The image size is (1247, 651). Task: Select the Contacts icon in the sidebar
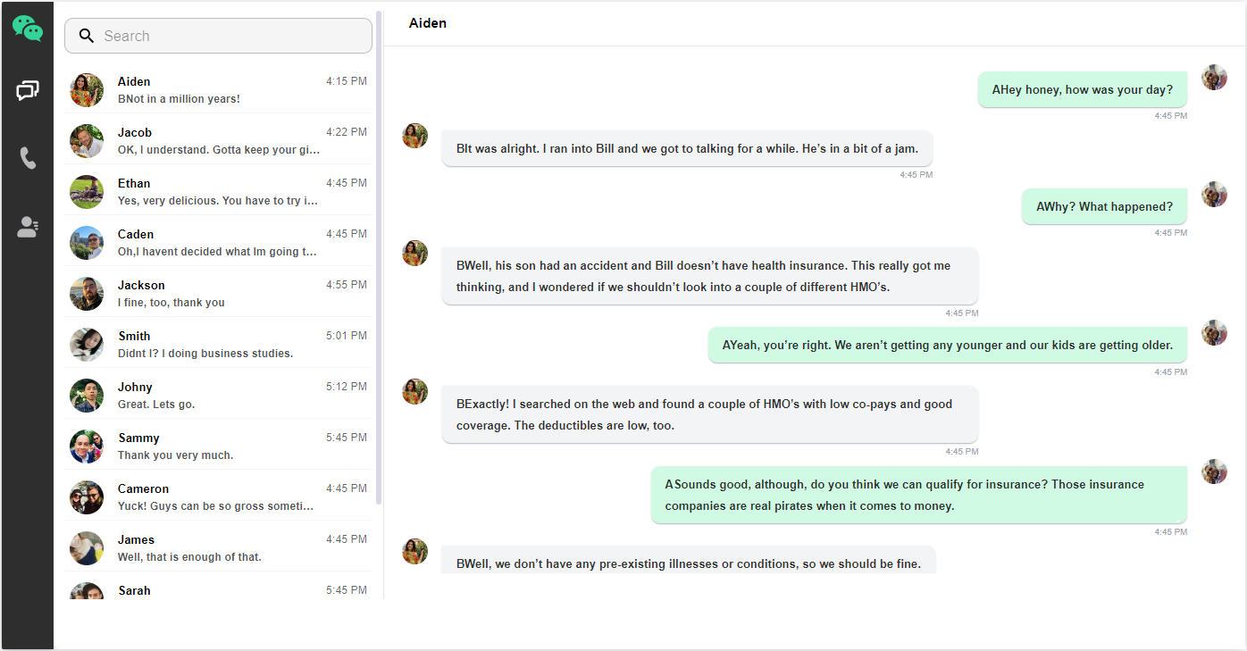coord(28,226)
